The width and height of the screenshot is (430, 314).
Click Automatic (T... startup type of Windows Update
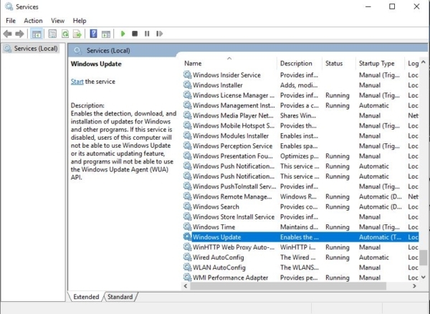tap(380, 237)
